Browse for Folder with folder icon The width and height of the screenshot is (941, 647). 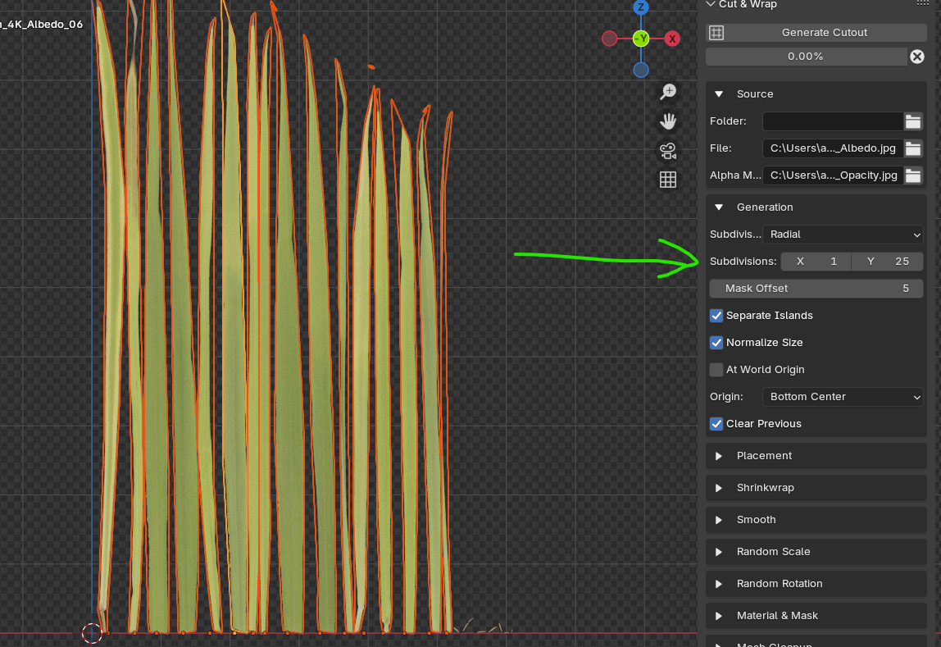913,121
